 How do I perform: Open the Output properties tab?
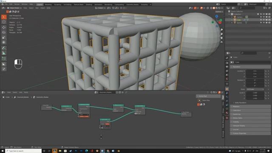tap(227, 67)
